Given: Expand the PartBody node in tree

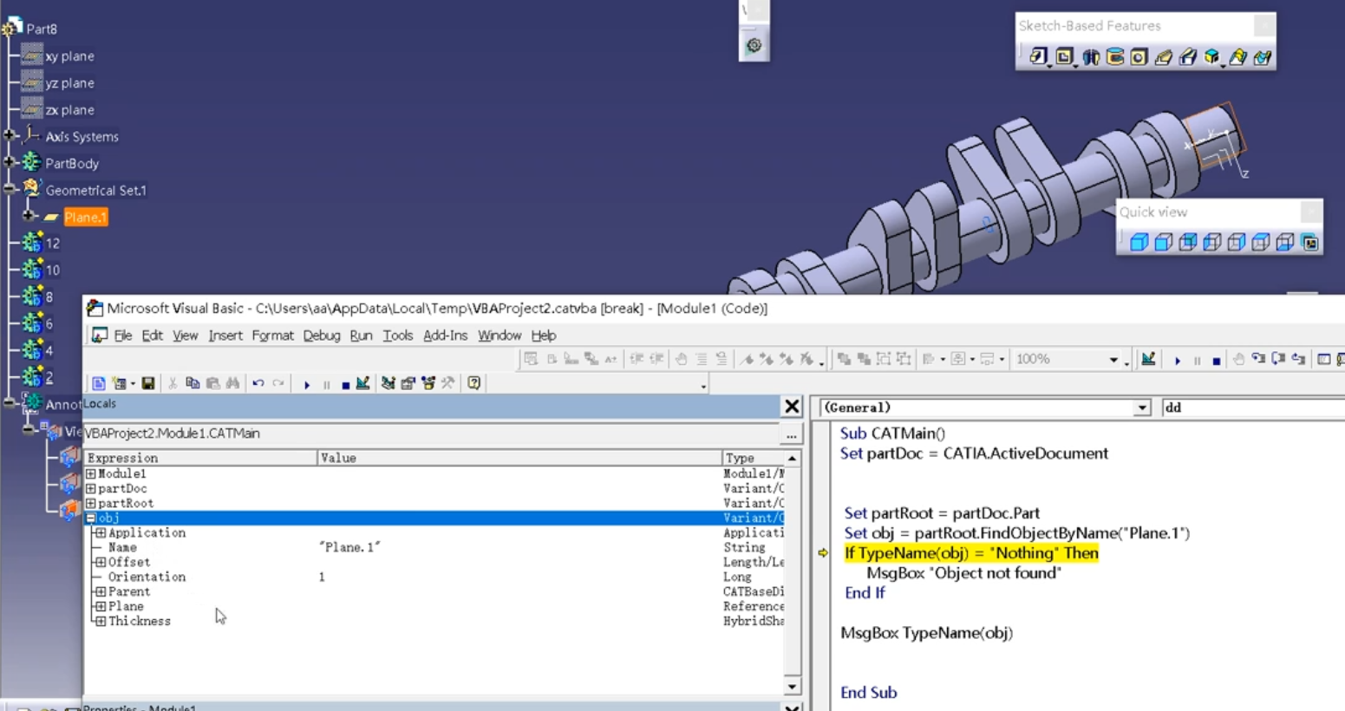Looking at the screenshot, I should pos(9,162).
